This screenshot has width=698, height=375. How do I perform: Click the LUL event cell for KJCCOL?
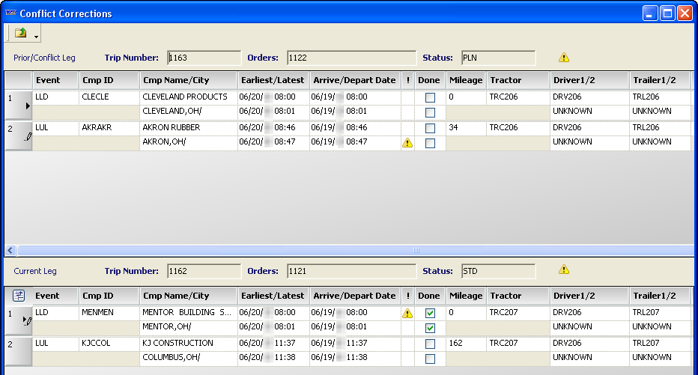pos(55,343)
